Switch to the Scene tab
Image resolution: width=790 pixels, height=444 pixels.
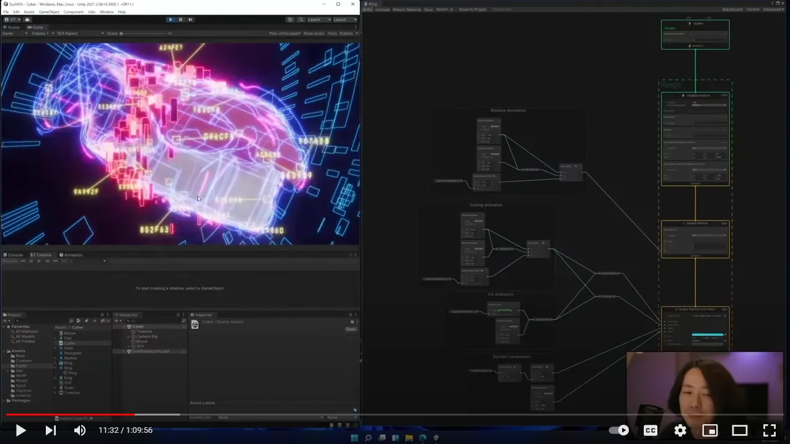12,27
